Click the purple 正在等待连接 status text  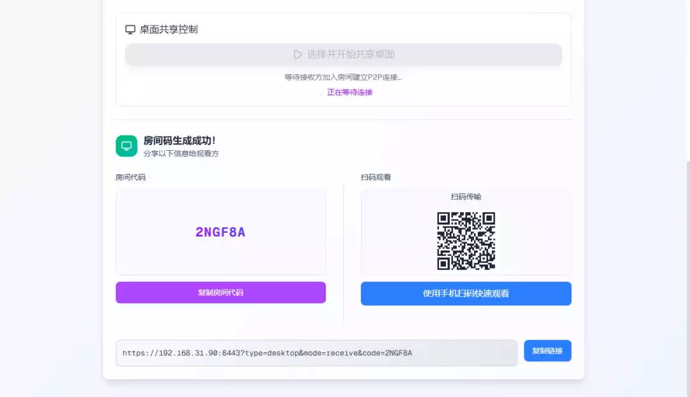pyautogui.click(x=349, y=92)
